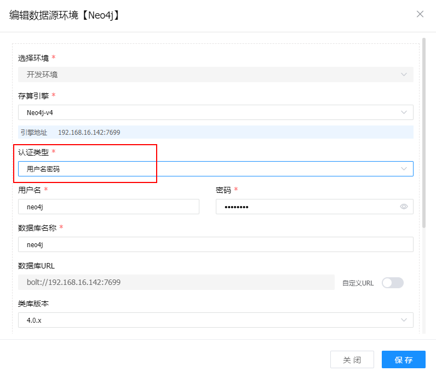Image resolution: width=436 pixels, height=377 pixels.
Task: Click the 保存 button
Action: [x=403, y=360]
